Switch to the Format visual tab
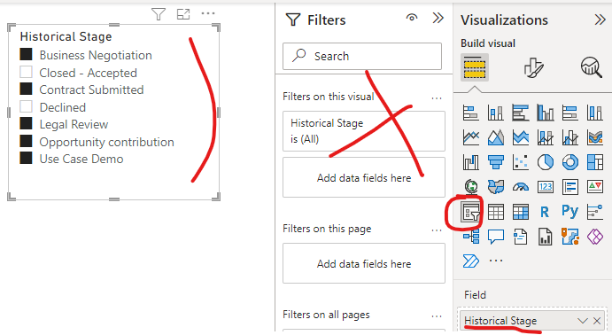 point(533,67)
